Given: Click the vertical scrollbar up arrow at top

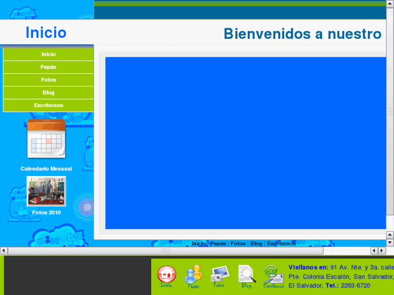Looking at the screenshot, I should coord(390,4).
